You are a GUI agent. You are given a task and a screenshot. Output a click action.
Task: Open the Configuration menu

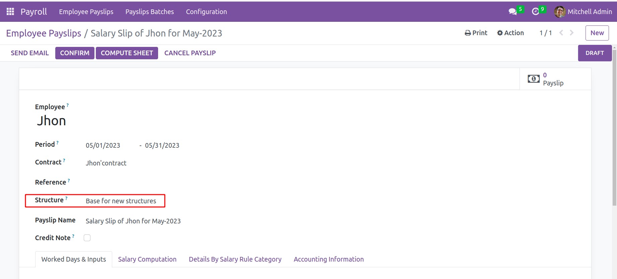pos(206,12)
